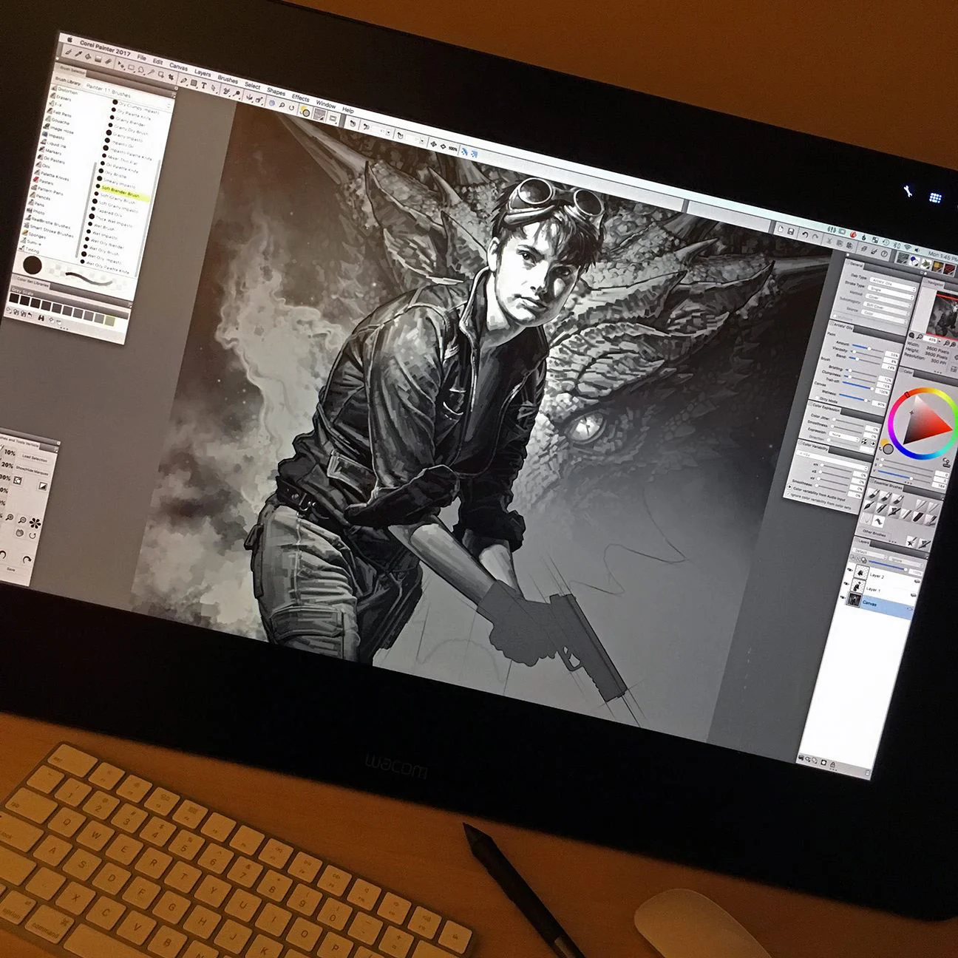The width and height of the screenshot is (958, 958).
Task: Click the Bluetooth icon in menu bar
Action: coord(897,245)
